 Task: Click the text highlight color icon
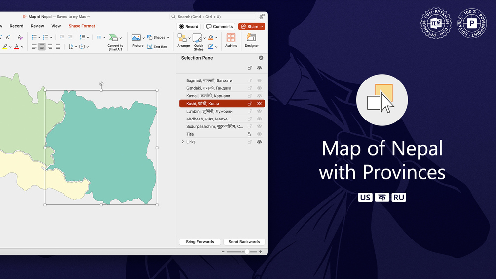(5, 47)
